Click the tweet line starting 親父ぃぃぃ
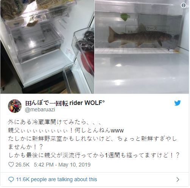This screenshot has height=188, width=190. pos(66,130)
